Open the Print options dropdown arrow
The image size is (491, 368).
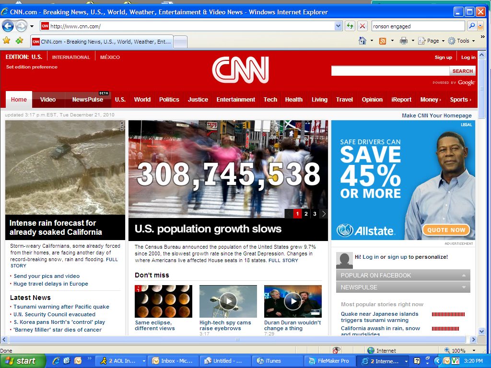click(413, 41)
